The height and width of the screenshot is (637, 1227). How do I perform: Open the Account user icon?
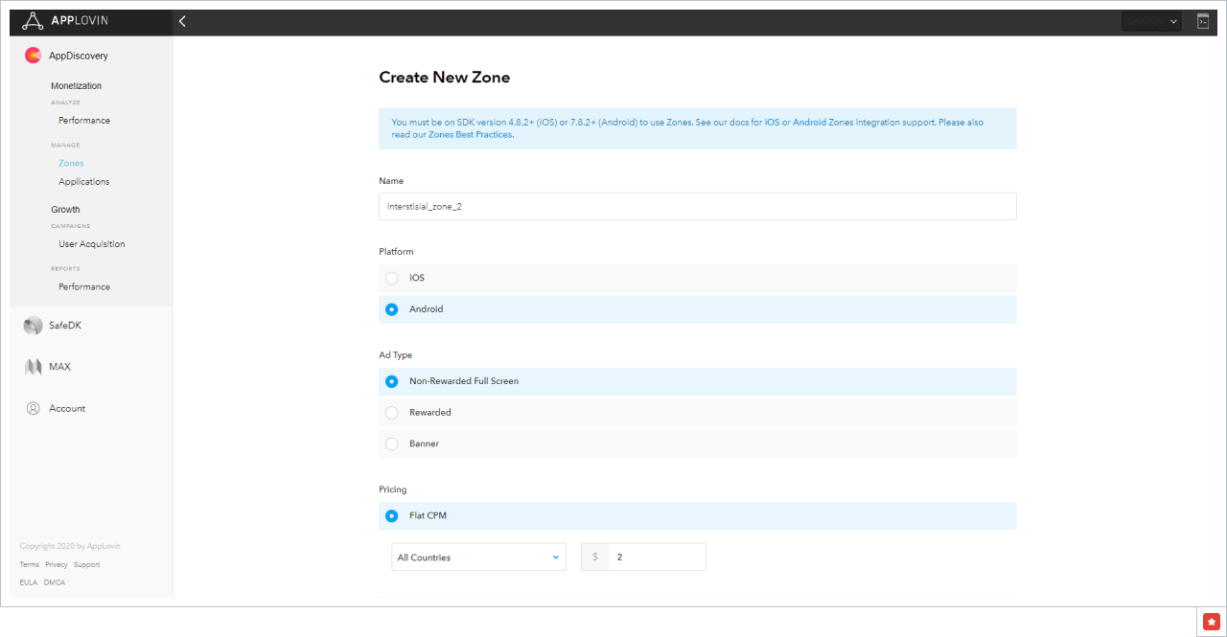34,408
